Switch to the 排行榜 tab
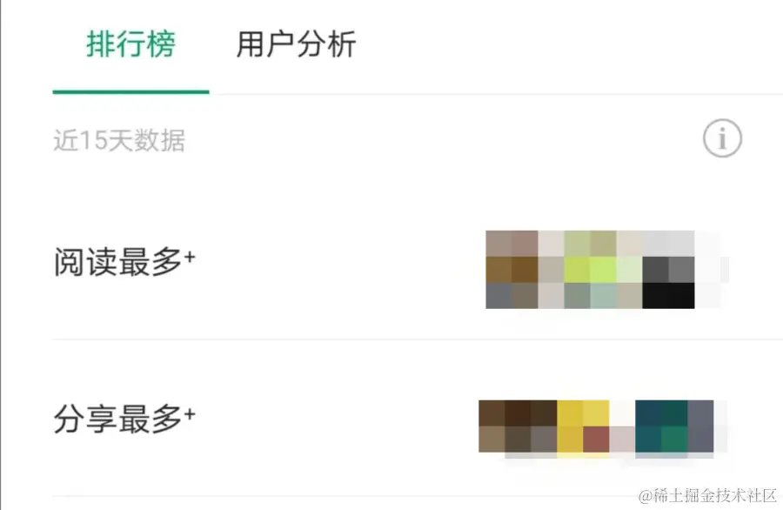 tap(130, 44)
